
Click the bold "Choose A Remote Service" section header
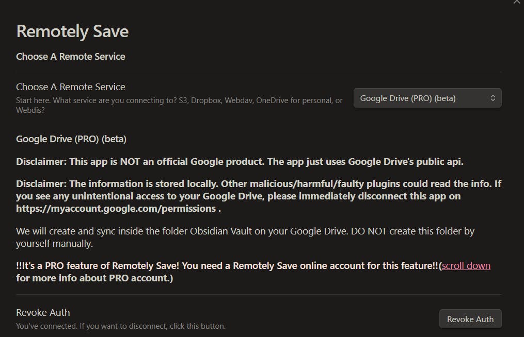[71, 57]
